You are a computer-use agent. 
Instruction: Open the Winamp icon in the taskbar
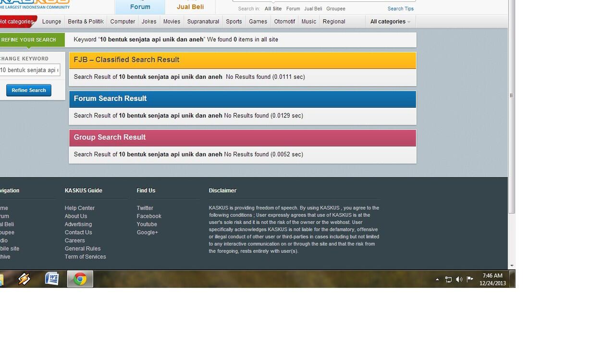(24, 279)
